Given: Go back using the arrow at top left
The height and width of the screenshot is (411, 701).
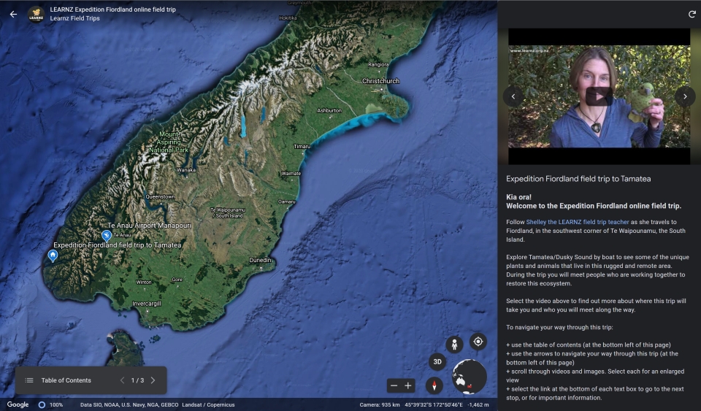Looking at the screenshot, I should [x=13, y=15].
